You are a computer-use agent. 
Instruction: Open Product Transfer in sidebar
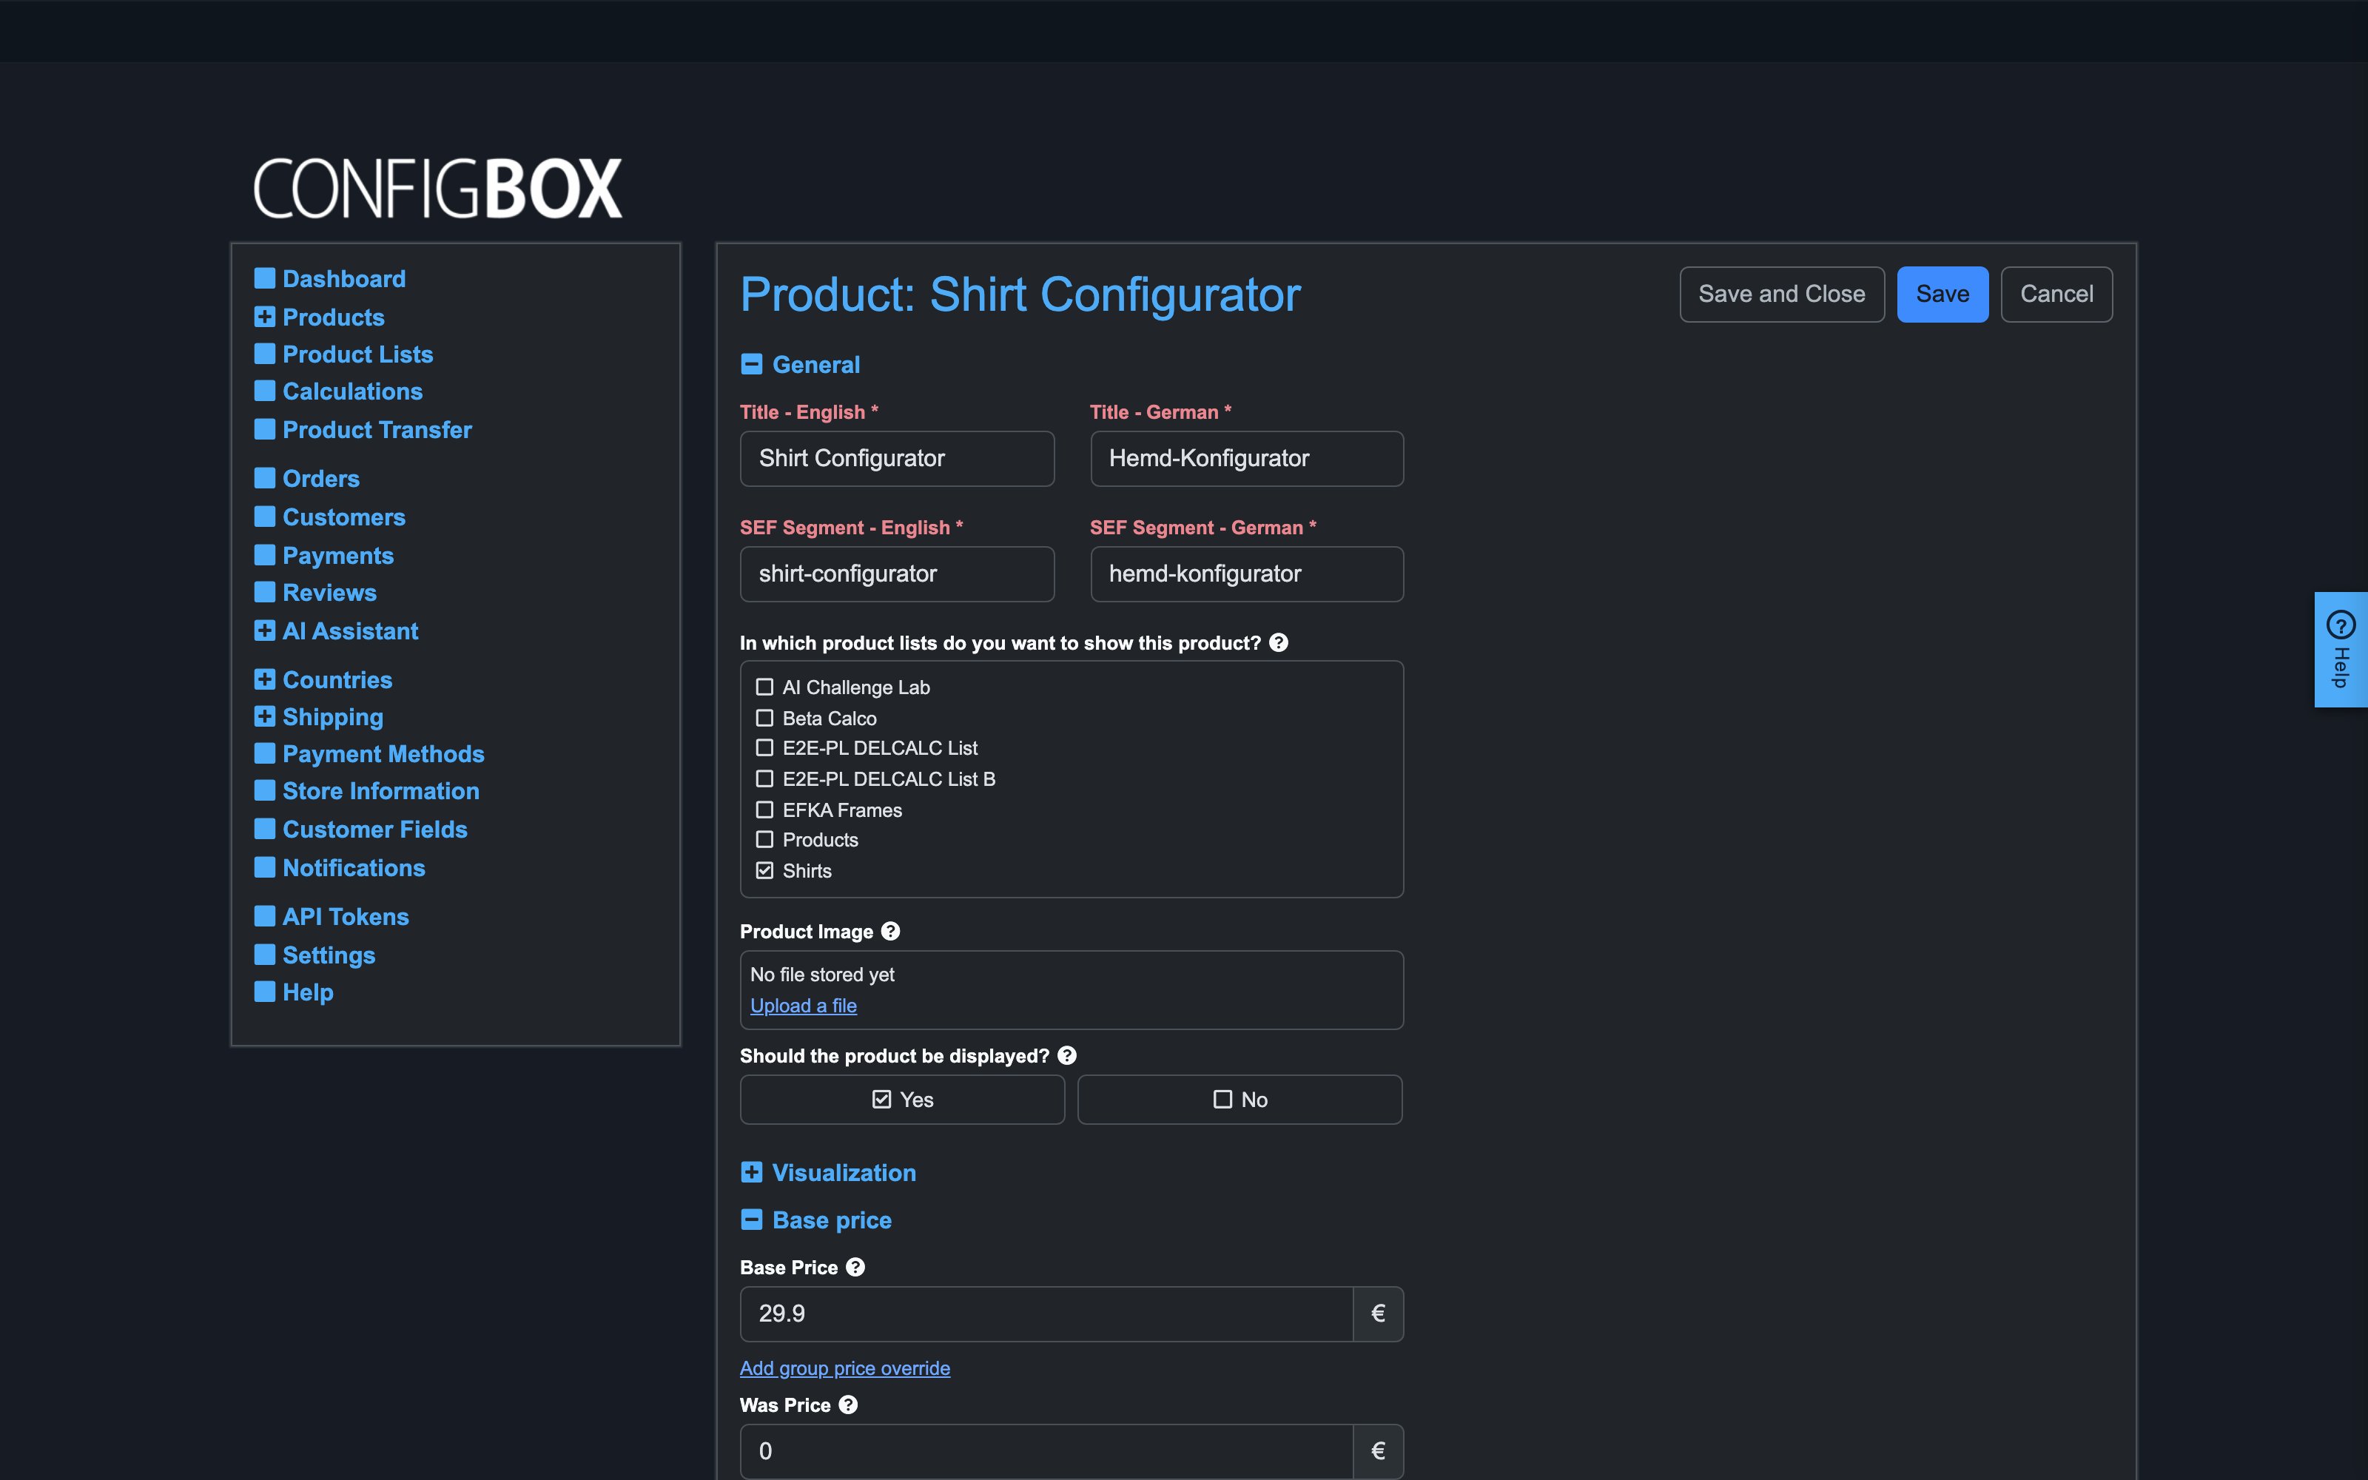pos(377,430)
